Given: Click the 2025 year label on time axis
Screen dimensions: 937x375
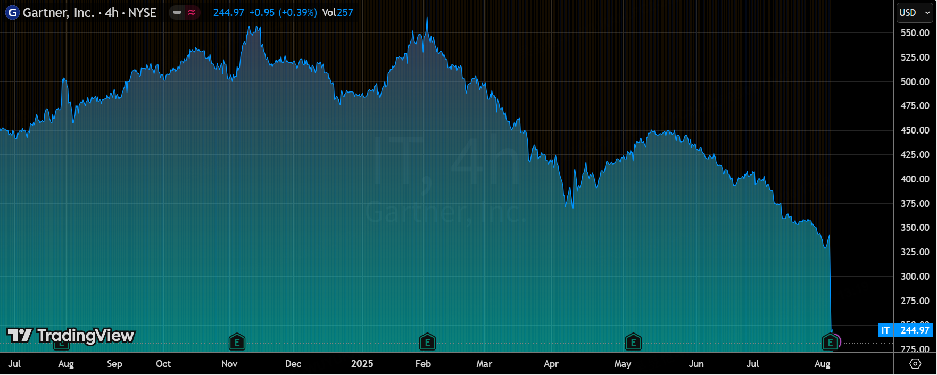Looking at the screenshot, I should [x=362, y=364].
